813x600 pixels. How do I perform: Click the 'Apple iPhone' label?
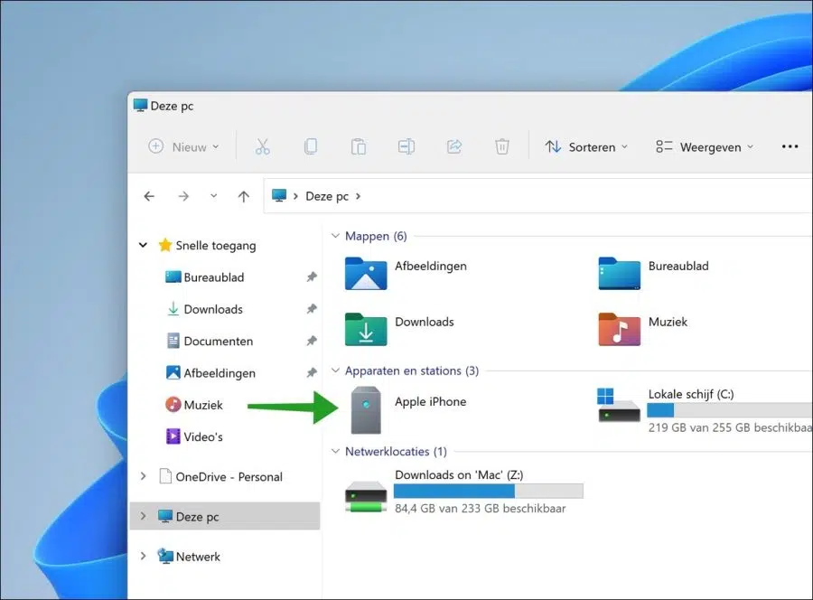tap(430, 401)
